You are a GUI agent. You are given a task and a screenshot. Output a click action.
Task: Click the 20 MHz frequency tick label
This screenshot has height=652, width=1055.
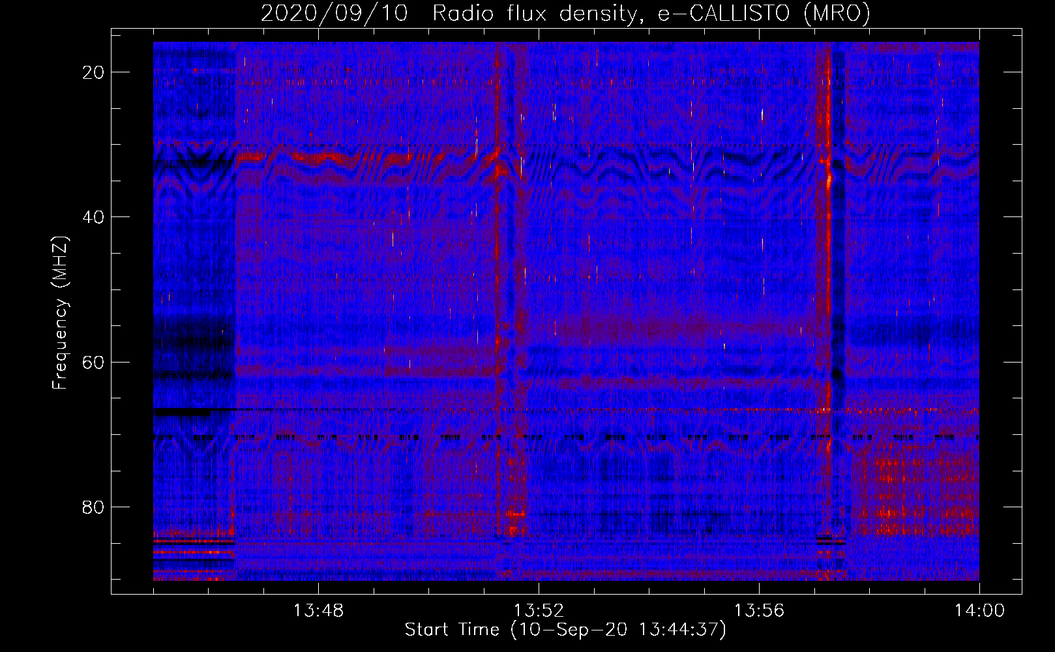(94, 72)
